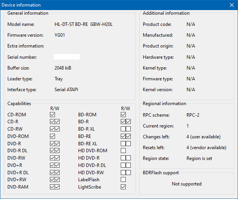Viewport: 238px width, 199px height.
Task: Select RPC scheme value 'RPC-2'
Action: pyautogui.click(x=193, y=115)
